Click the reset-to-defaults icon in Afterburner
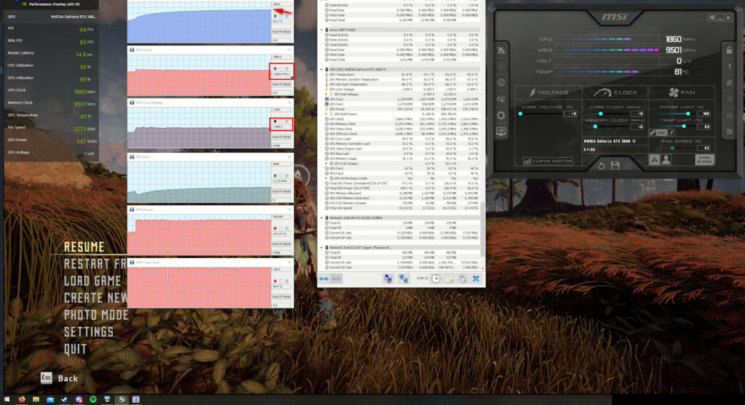Image resolution: width=745 pixels, height=405 pixels. point(601,166)
